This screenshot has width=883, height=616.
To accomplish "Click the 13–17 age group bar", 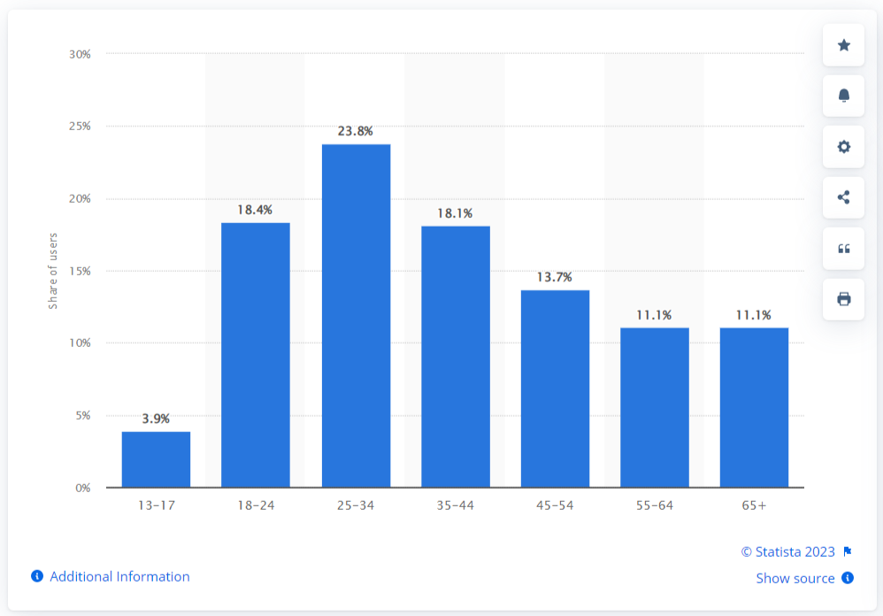I will point(156,459).
